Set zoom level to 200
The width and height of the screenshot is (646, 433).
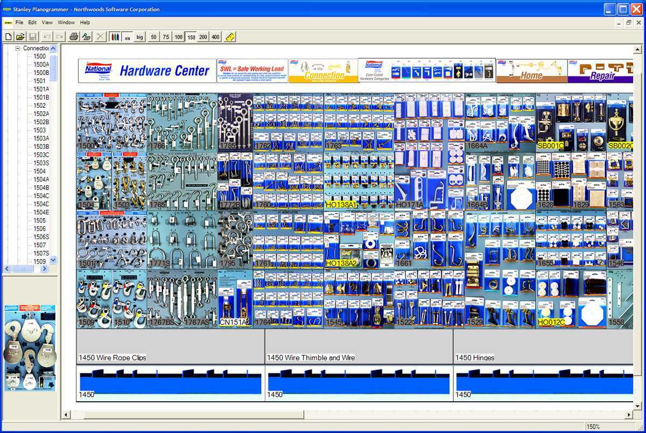[x=203, y=37]
